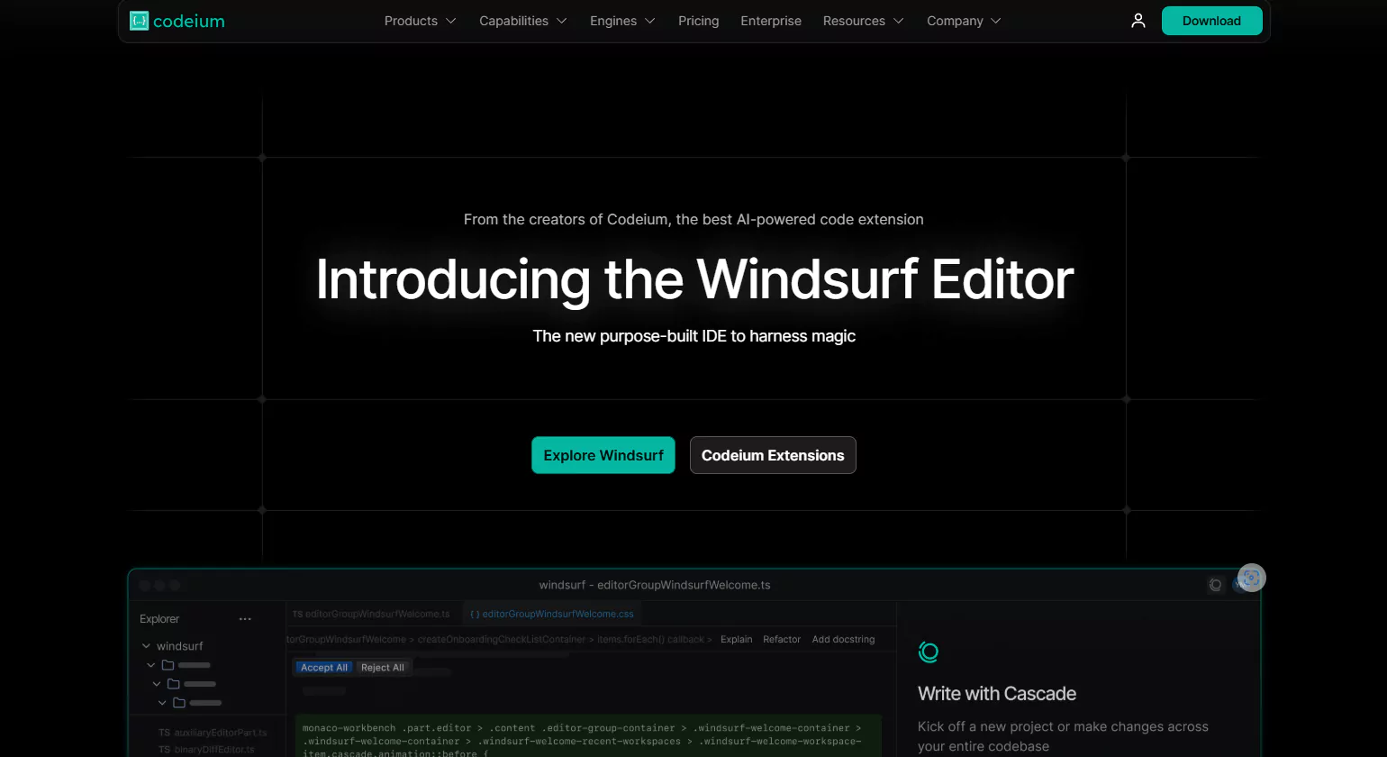Click the Explorer panel three-dots icon

coord(245,619)
